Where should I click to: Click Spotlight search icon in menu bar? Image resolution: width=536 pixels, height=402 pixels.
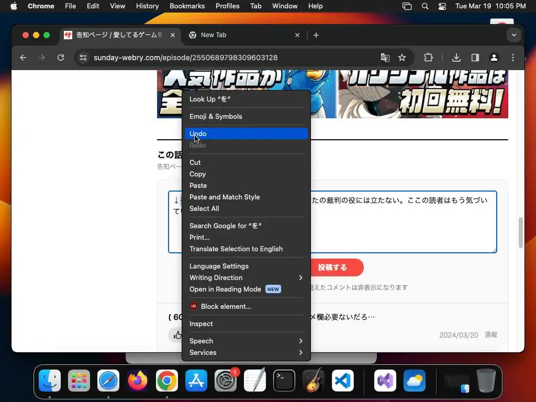pyautogui.click(x=425, y=6)
